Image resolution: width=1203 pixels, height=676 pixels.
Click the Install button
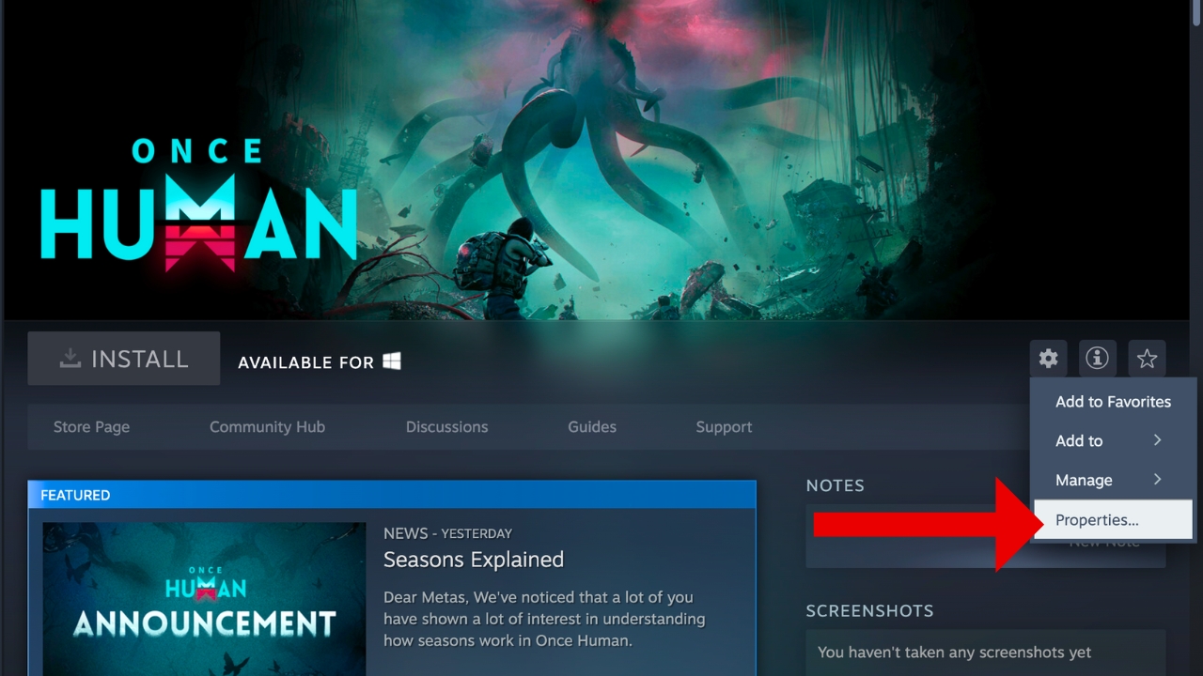tap(124, 359)
